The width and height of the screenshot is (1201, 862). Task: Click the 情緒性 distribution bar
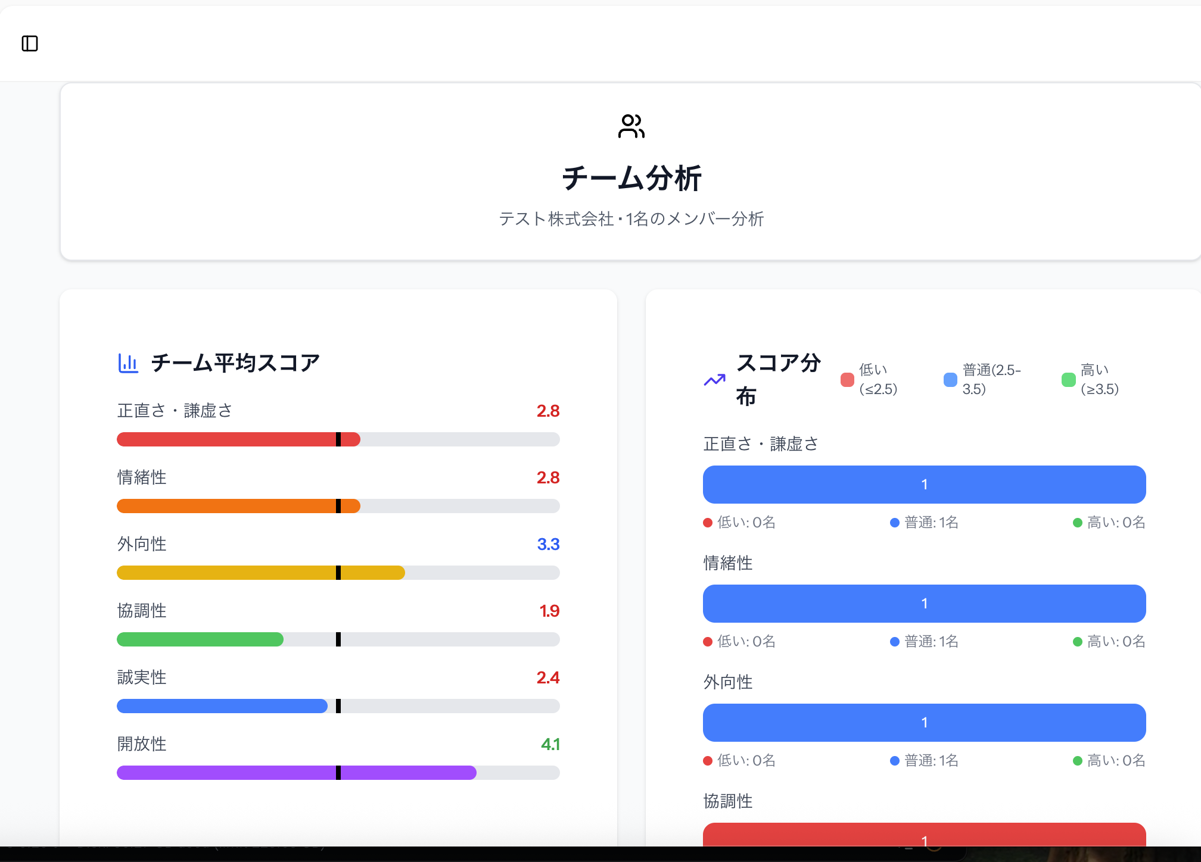pos(924,603)
